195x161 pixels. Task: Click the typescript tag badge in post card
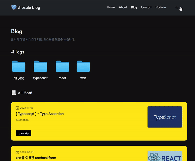point(23,133)
